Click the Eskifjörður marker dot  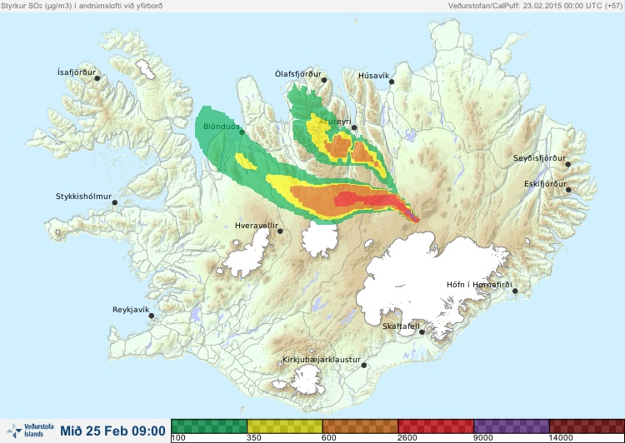568,190
